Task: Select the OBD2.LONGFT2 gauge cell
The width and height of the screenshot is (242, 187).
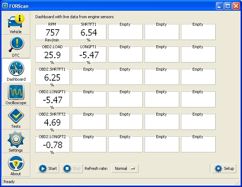Action: pos(52,145)
